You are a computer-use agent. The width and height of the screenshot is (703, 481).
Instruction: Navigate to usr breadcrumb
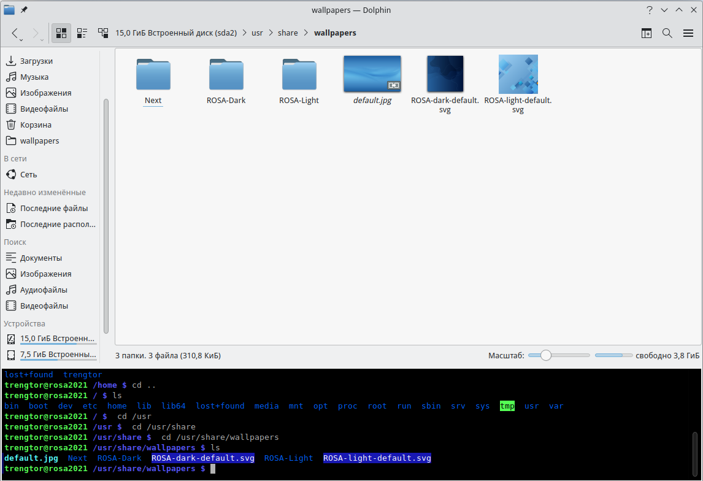point(258,33)
